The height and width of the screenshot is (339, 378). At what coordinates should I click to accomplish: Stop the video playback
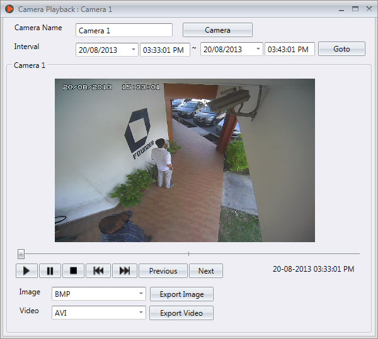pos(73,271)
